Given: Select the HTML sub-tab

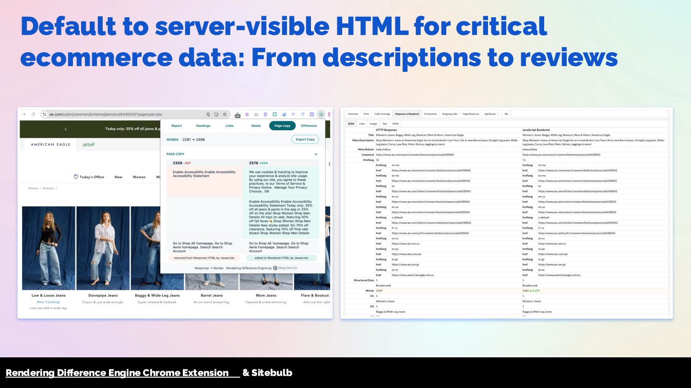Looking at the screenshot, I should click(x=395, y=124).
